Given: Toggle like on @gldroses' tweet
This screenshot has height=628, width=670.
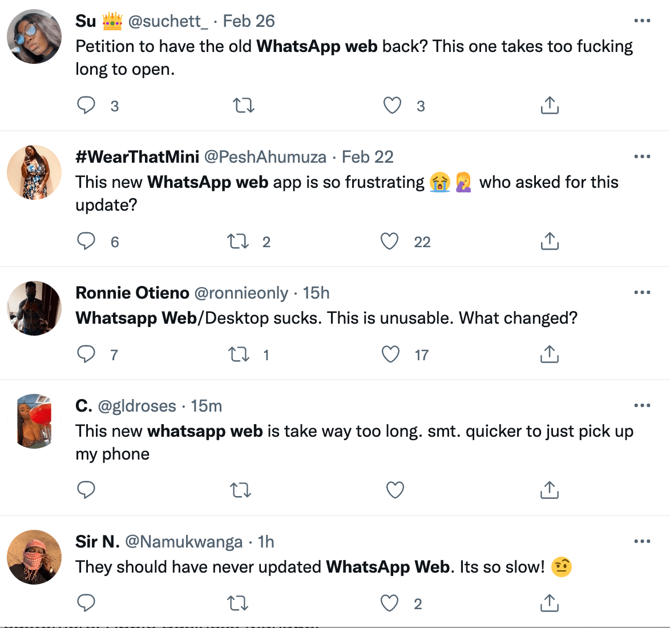Looking at the screenshot, I should pyautogui.click(x=394, y=490).
